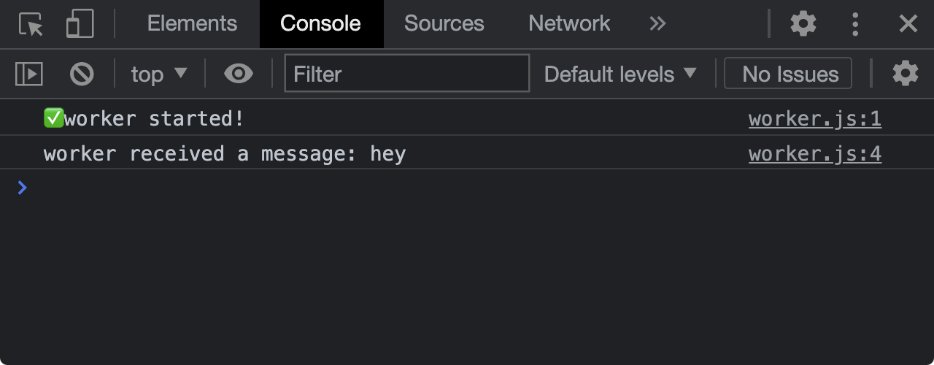Select the Console tab
934x365 pixels.
point(320,24)
